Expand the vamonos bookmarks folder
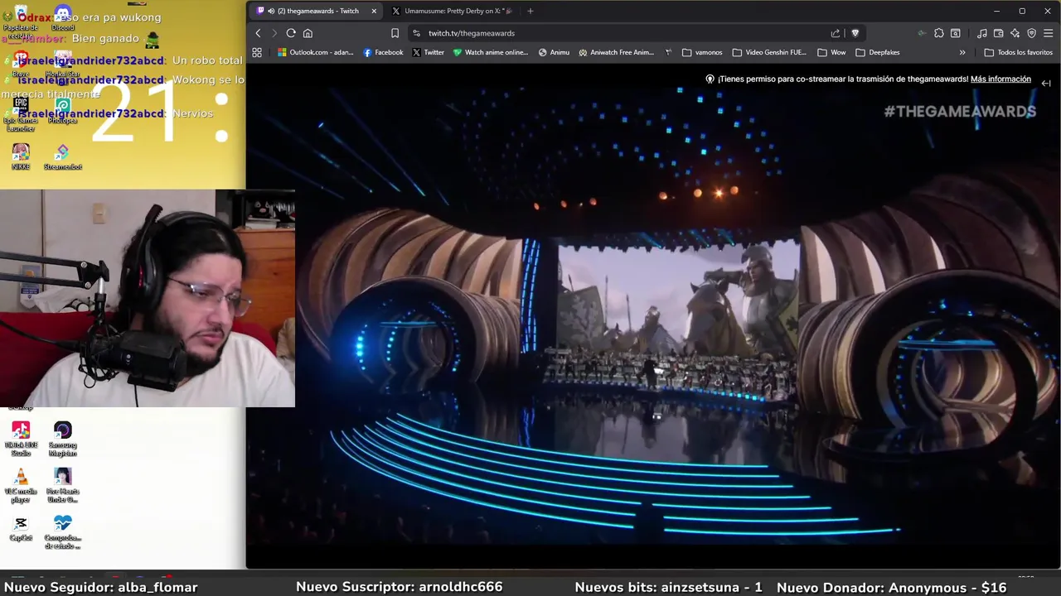1061x596 pixels. pyautogui.click(x=702, y=52)
